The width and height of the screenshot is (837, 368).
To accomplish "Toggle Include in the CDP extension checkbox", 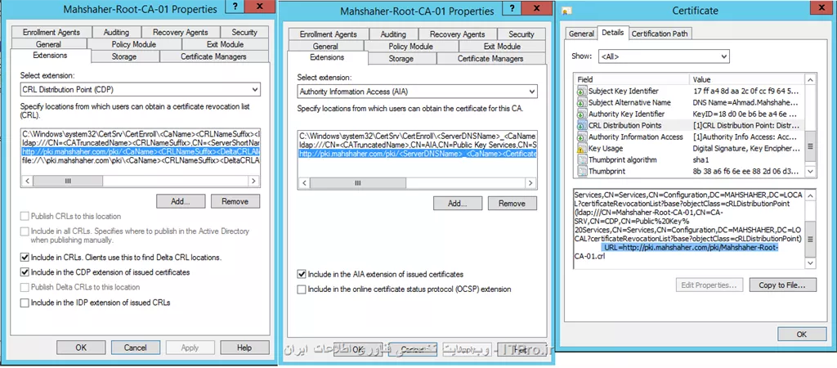I will (x=24, y=272).
